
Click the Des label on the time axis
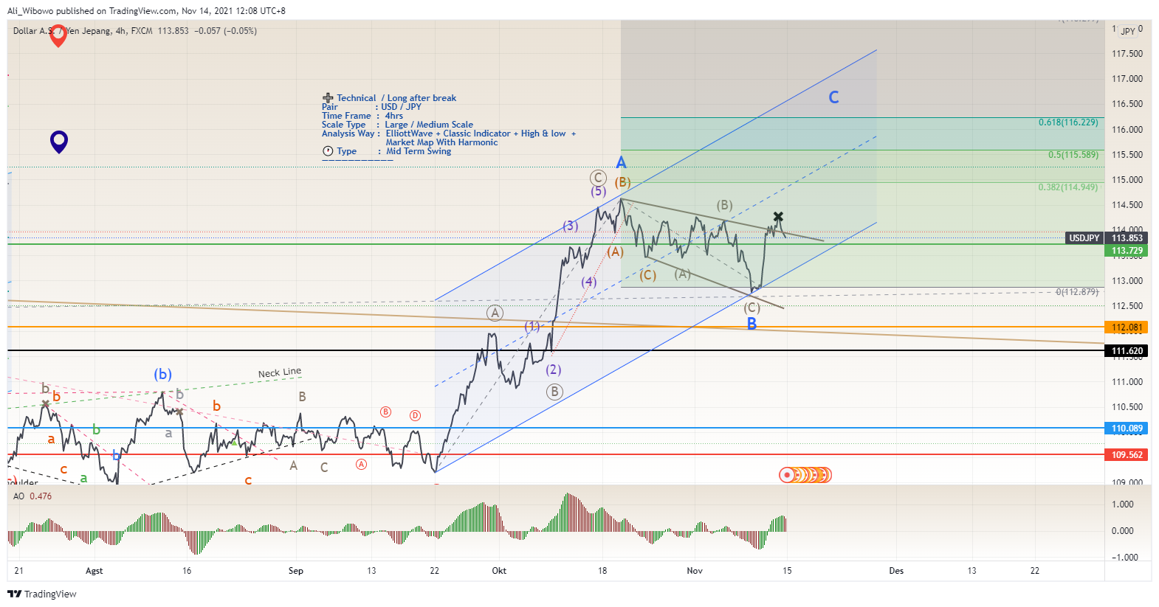[896, 571]
